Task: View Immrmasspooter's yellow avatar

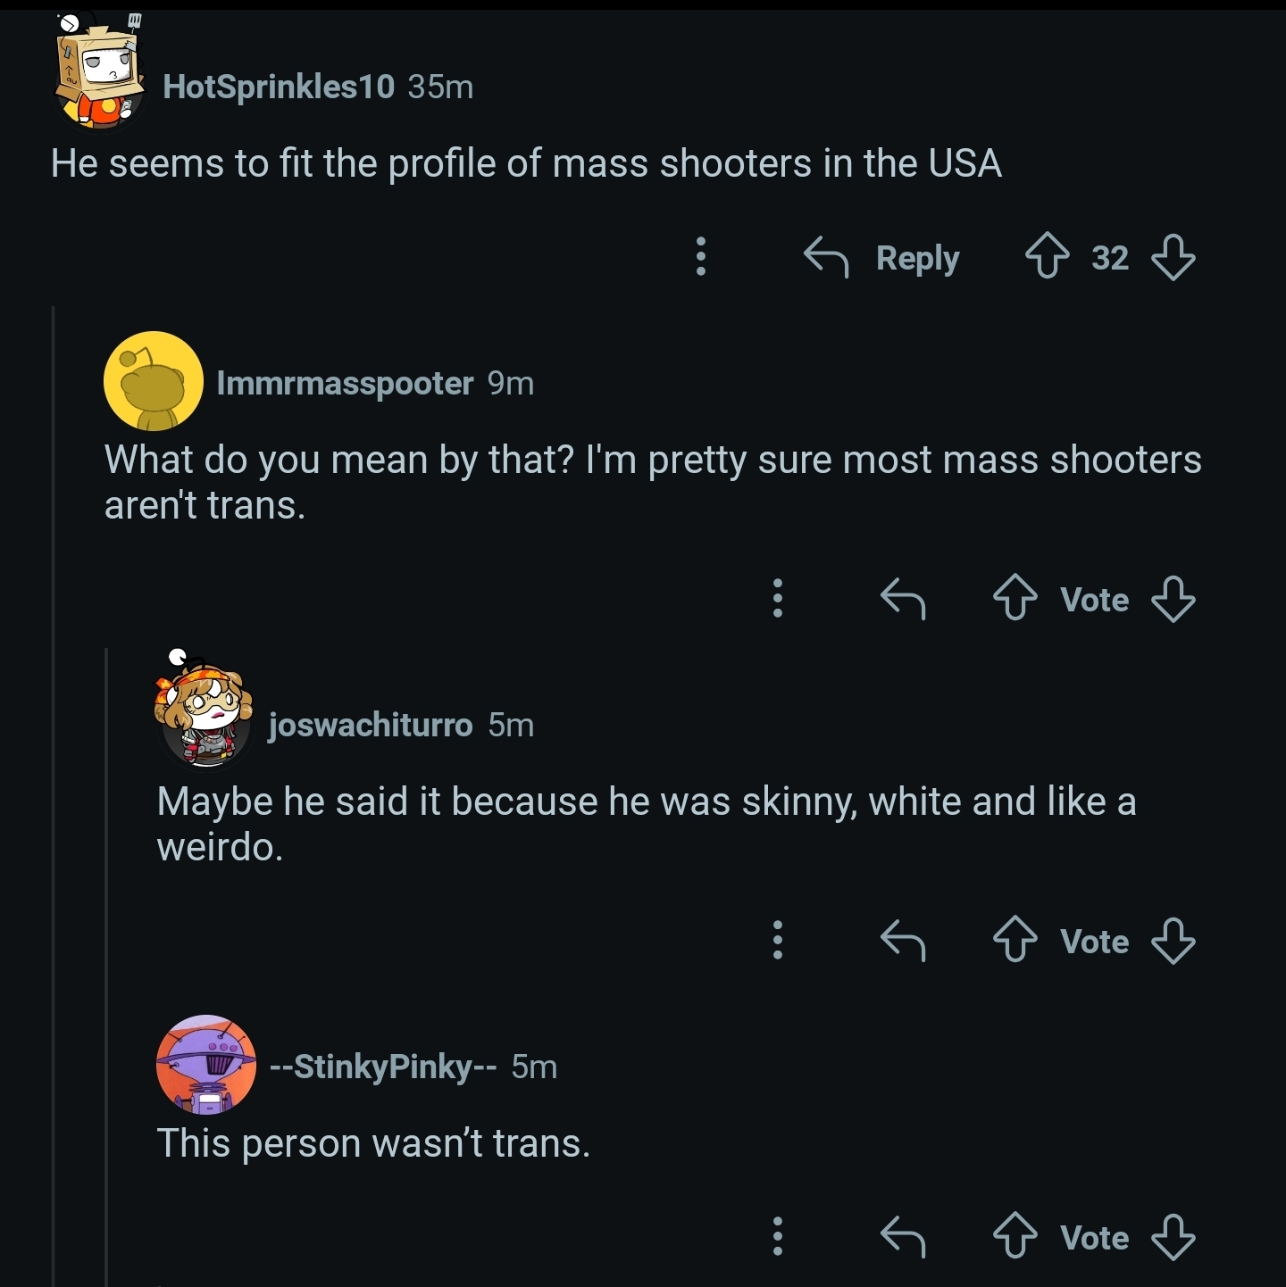Action: pos(153,381)
